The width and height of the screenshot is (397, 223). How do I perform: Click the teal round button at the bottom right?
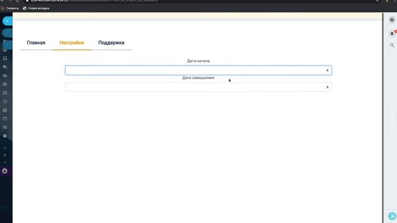tap(392, 216)
